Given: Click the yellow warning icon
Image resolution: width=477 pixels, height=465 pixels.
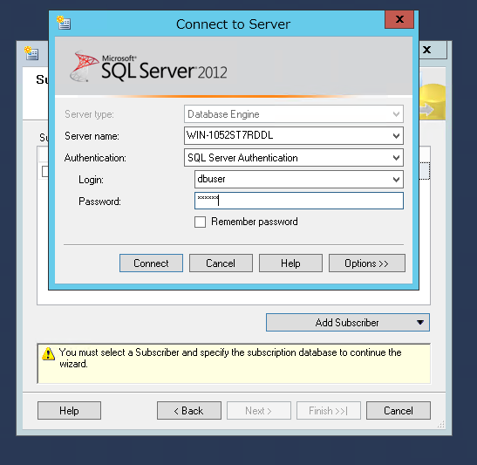Looking at the screenshot, I should [48, 354].
